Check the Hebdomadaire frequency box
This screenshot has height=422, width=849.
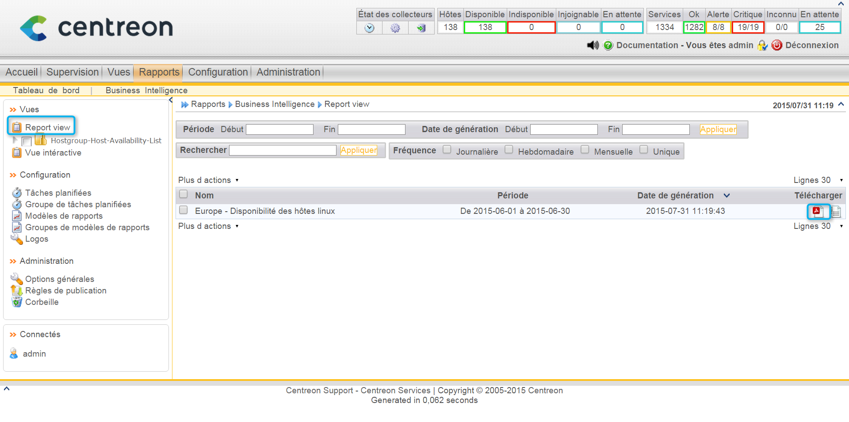509,149
